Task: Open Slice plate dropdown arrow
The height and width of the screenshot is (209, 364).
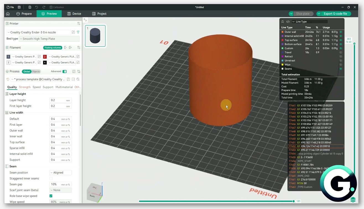Action: pos(291,14)
